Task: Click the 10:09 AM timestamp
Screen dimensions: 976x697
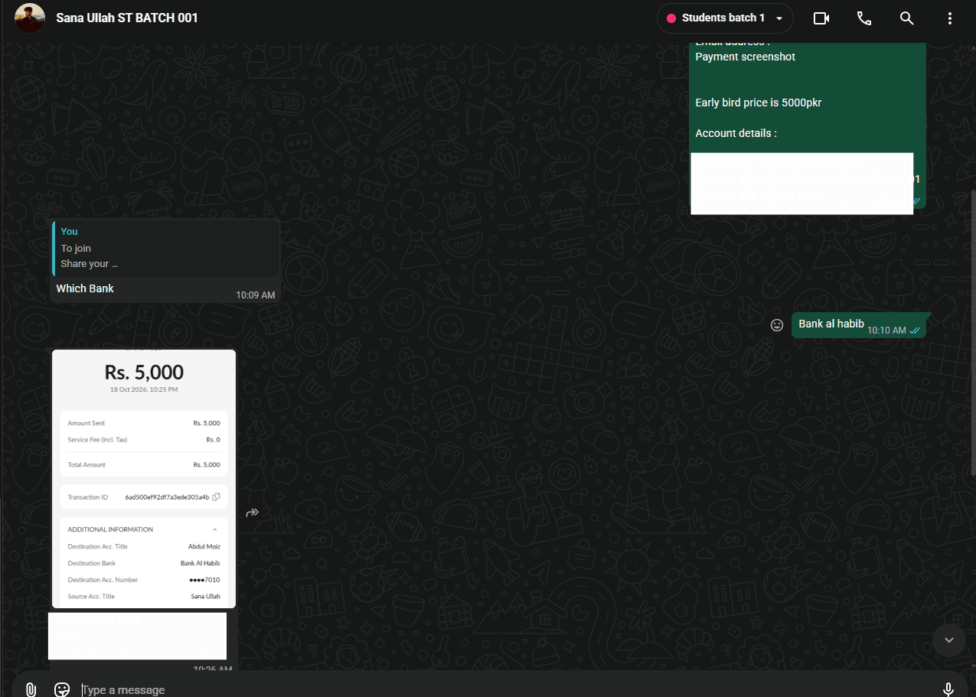Action: point(256,295)
